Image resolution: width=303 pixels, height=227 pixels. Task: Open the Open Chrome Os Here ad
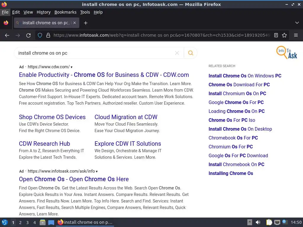[x=74, y=179]
